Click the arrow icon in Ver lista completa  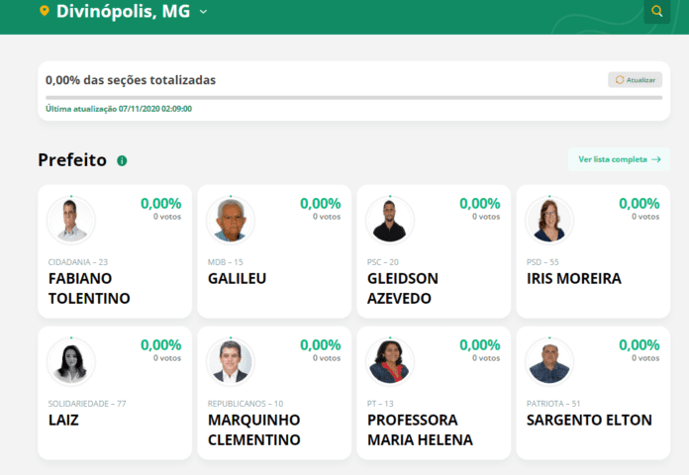tap(656, 159)
